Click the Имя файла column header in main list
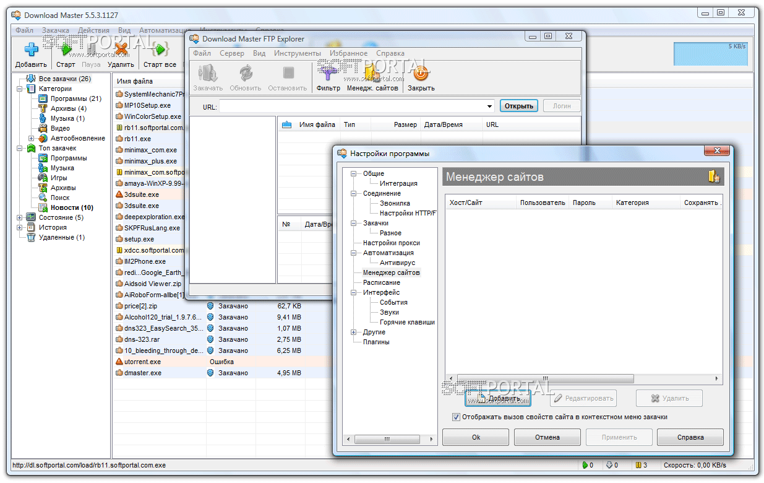This screenshot has height=483, width=764. (135, 81)
